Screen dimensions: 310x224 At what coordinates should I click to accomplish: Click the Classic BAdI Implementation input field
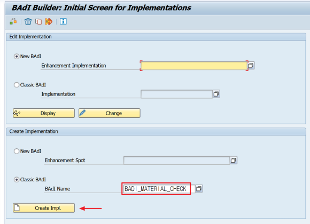pos(176,94)
